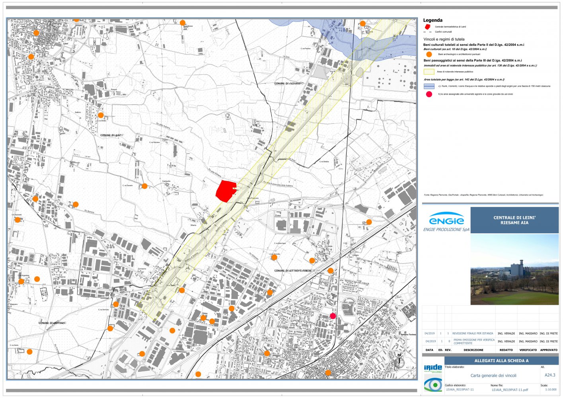Click the 'h) le aree assegnate' legend text

475,94
